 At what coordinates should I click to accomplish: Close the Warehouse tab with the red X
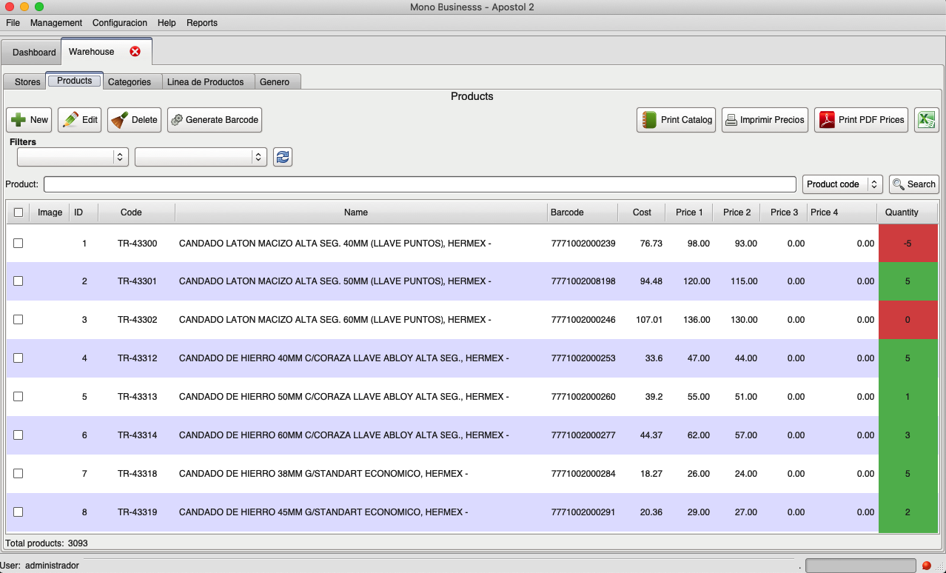[x=135, y=52]
